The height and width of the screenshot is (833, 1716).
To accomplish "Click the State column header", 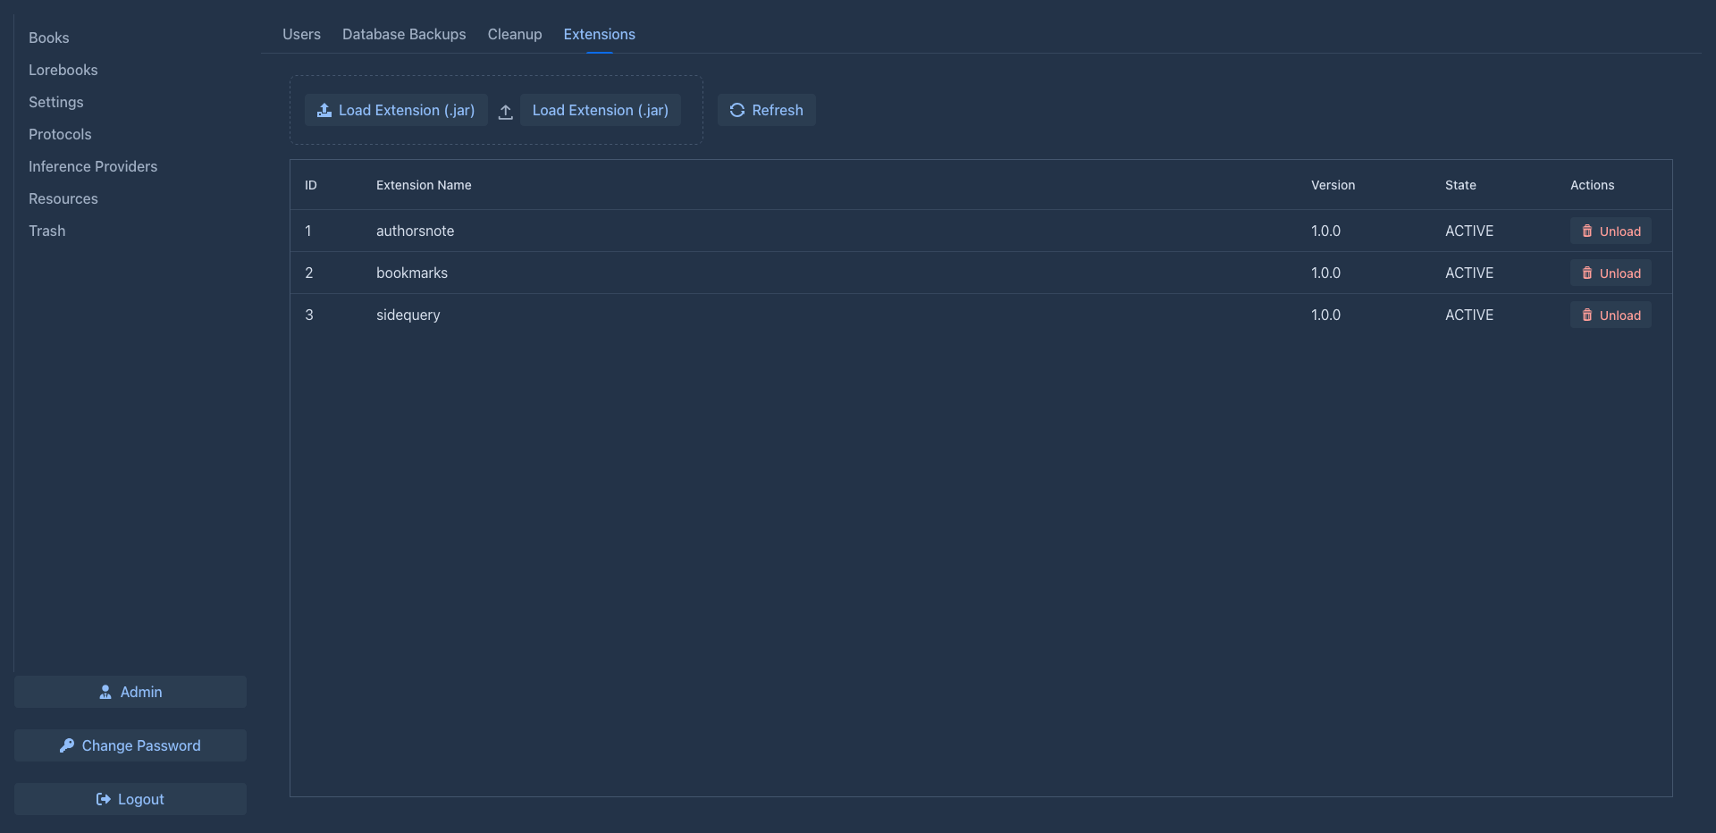I will (x=1460, y=185).
